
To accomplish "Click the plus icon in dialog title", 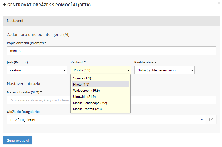I will [5, 5].
